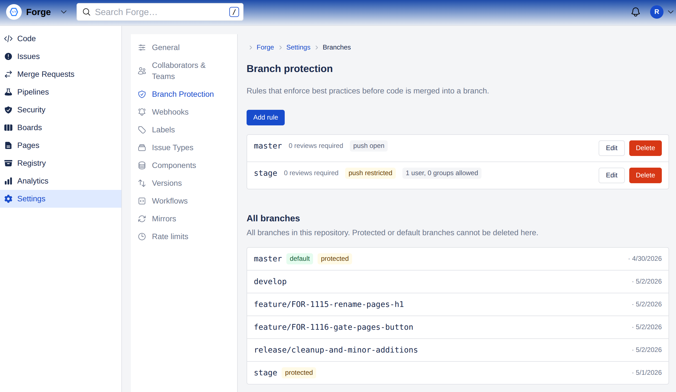
Task: Follow the Forge breadcrumb link
Action: point(265,47)
